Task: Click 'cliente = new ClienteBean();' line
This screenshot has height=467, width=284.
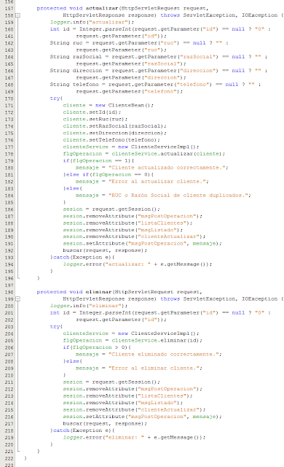Action: click(x=108, y=105)
